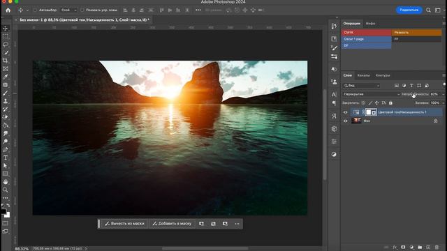The image size is (447, 251).
Task: Filter layers by type layer T icon
Action: pos(411,85)
